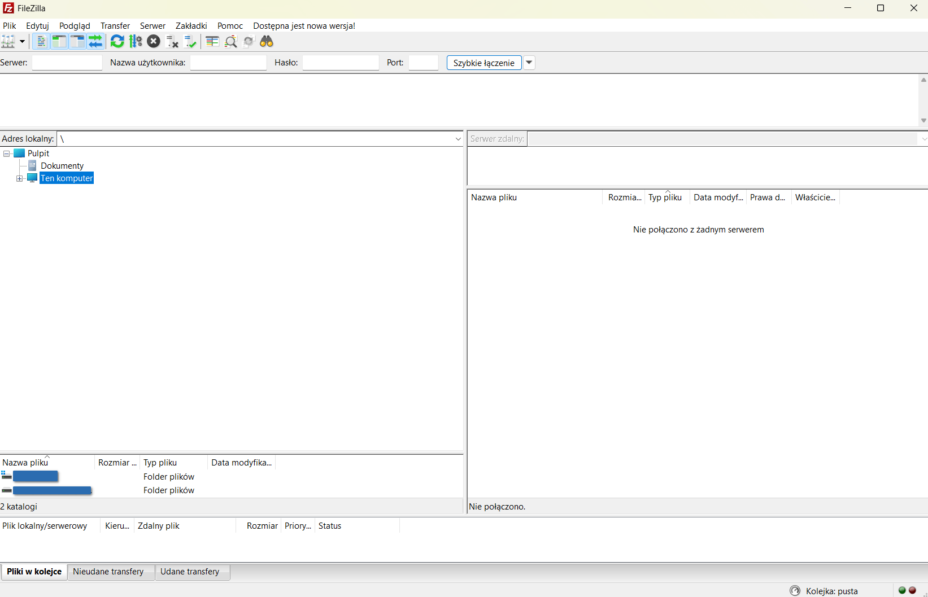This screenshot has height=597, width=928.
Task: Open quick connect history dropdown
Action: click(x=529, y=63)
